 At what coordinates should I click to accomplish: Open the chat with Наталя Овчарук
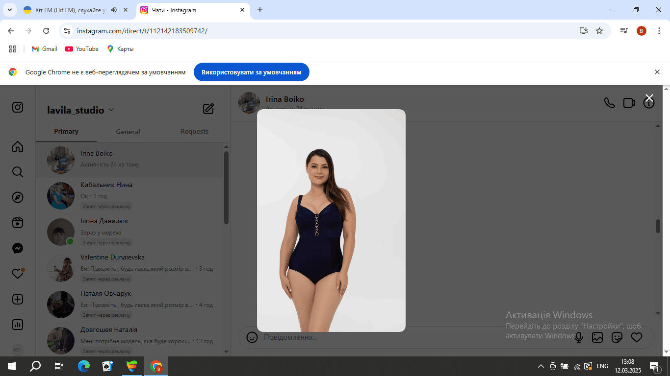[130, 304]
